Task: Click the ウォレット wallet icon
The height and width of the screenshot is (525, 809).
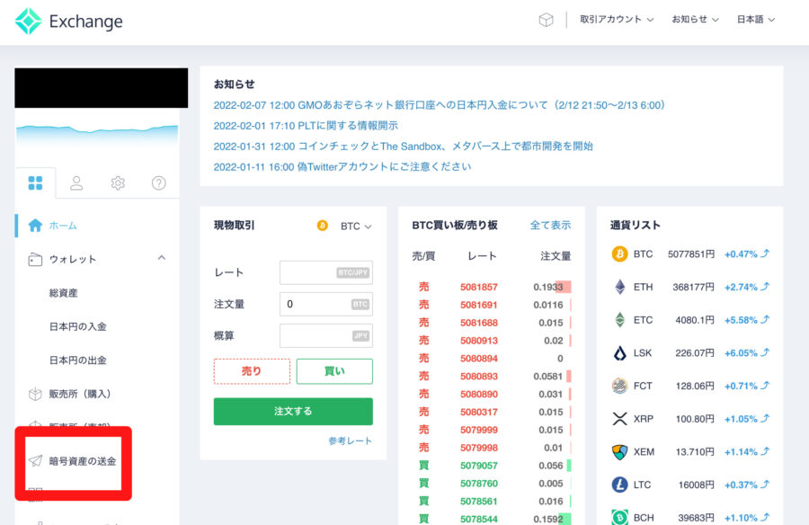Action: pos(35,259)
